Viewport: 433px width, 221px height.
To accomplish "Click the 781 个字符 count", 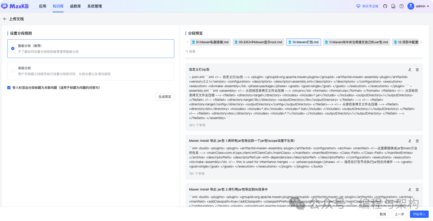I will (x=196, y=174).
